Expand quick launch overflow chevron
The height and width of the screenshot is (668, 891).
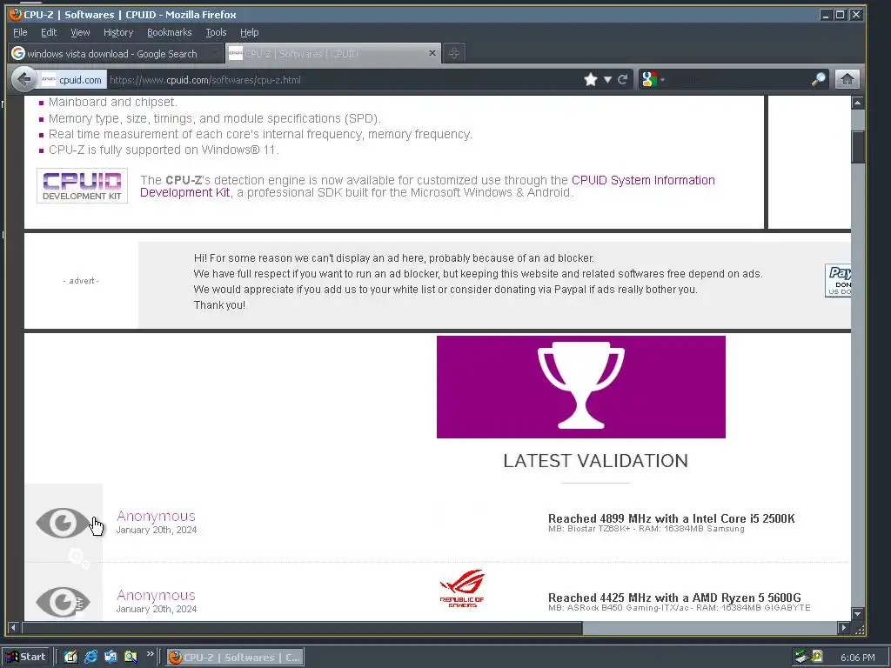(x=150, y=654)
